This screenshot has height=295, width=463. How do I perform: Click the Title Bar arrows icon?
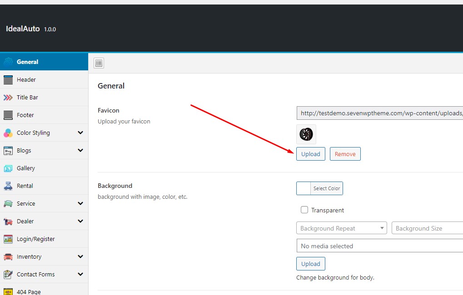8,98
